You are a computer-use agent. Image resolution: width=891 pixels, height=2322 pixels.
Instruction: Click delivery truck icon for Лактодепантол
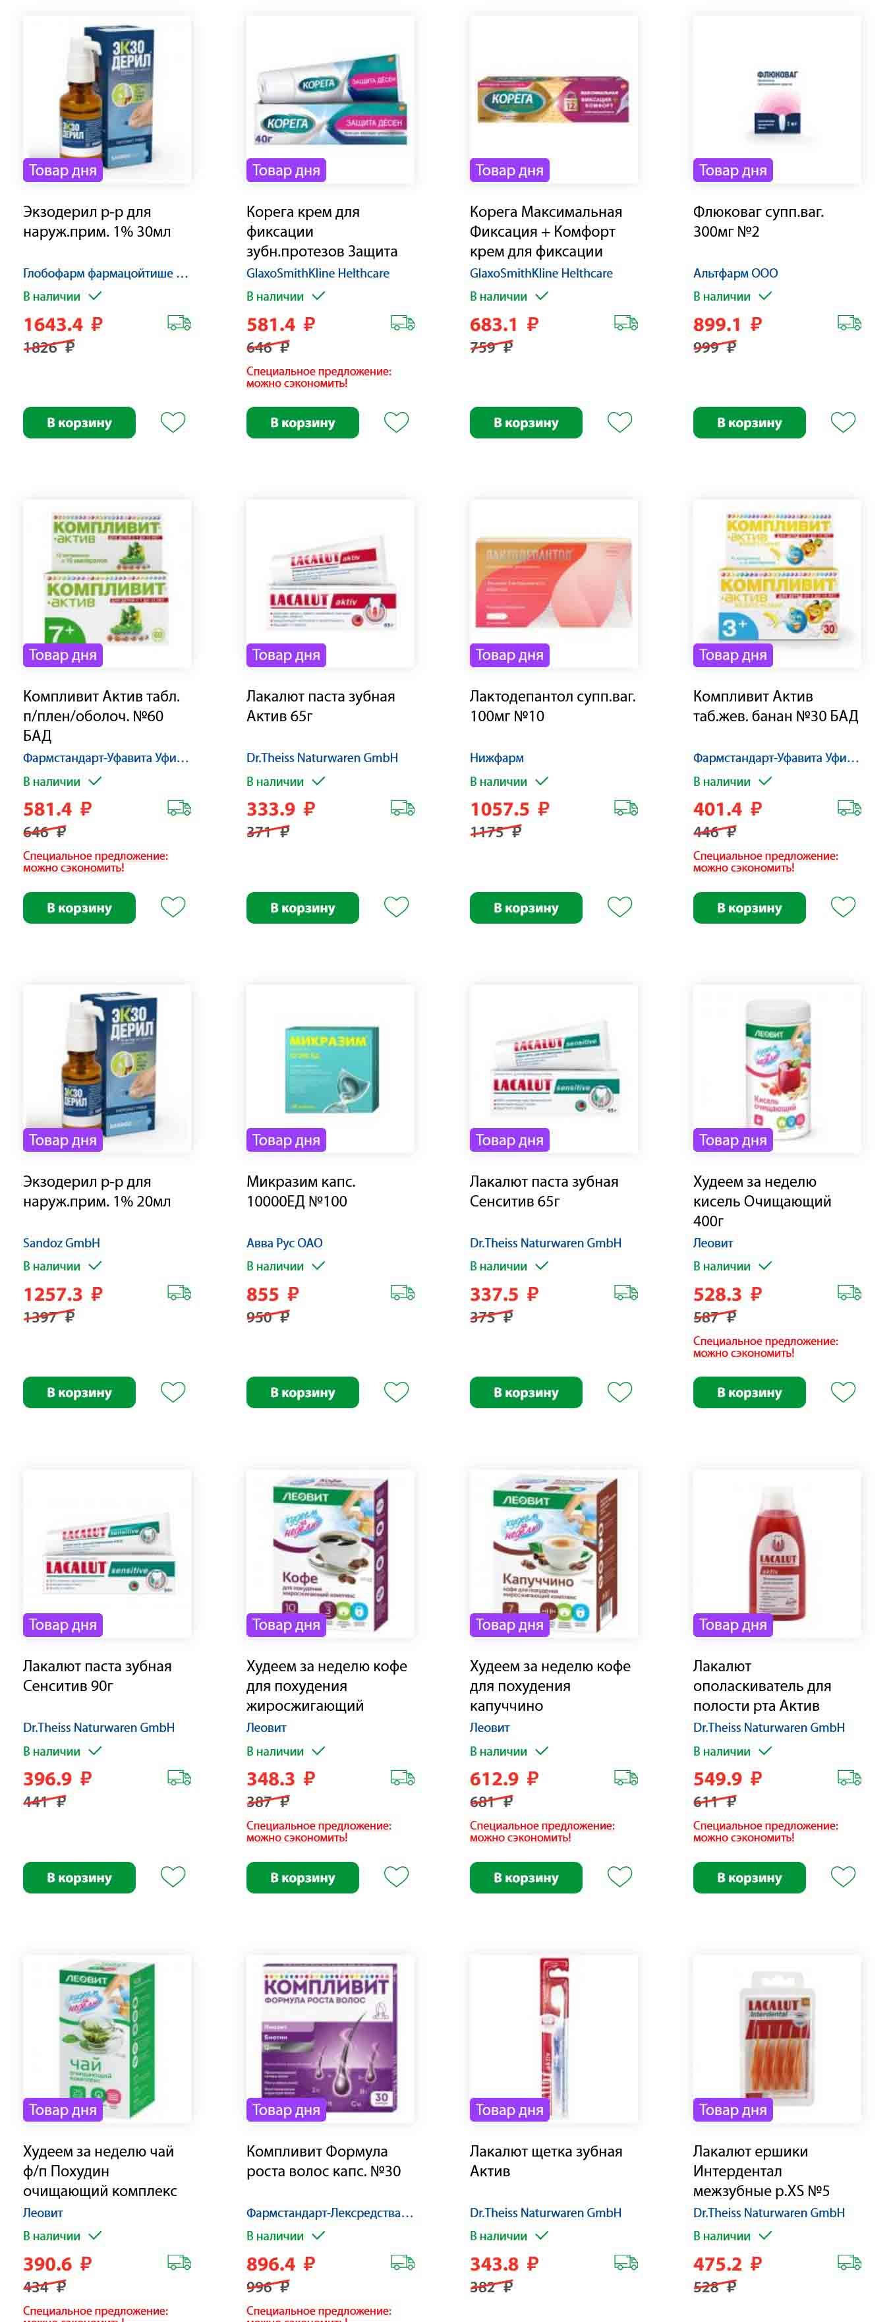click(626, 808)
